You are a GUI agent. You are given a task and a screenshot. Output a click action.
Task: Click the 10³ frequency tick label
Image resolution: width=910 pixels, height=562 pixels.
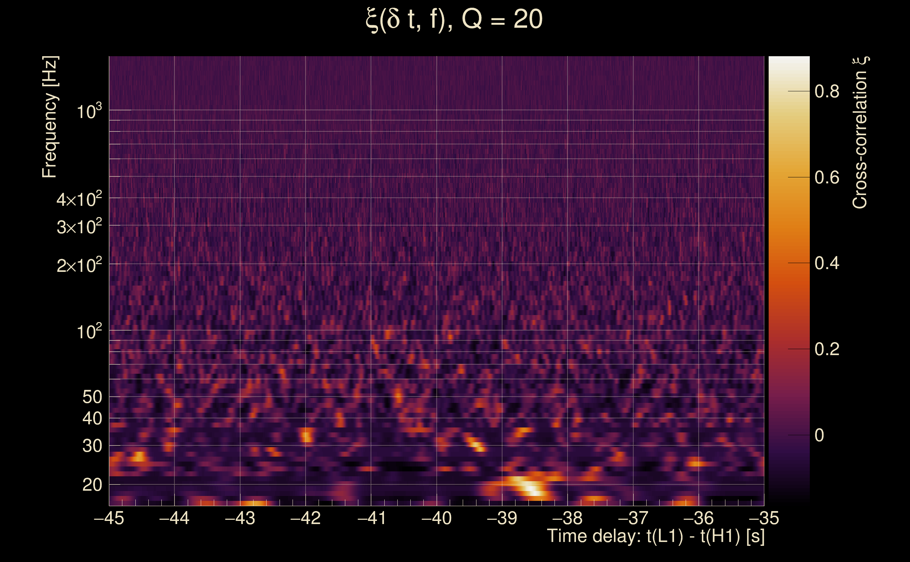click(x=89, y=111)
